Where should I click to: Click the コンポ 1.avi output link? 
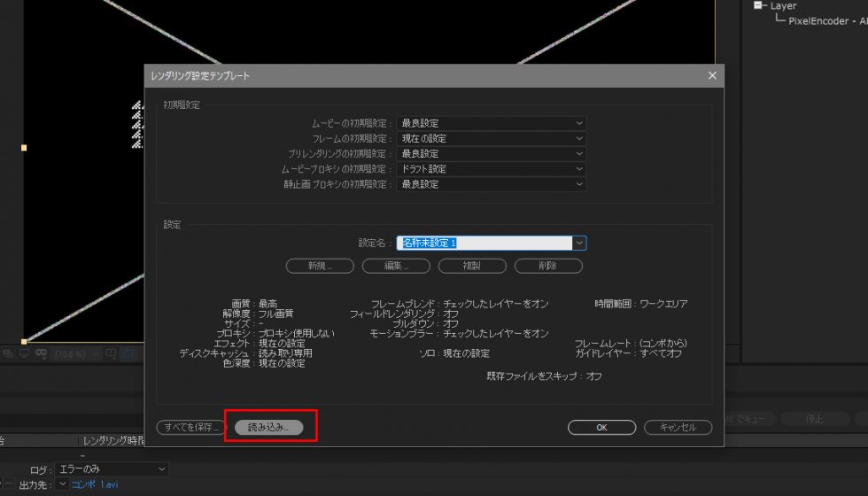95,484
